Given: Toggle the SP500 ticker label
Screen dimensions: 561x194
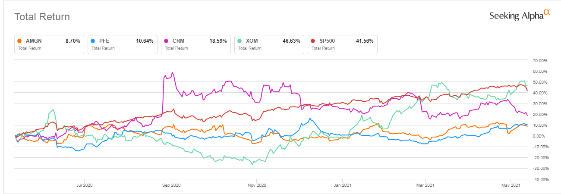Looking at the screenshot, I should point(328,41).
